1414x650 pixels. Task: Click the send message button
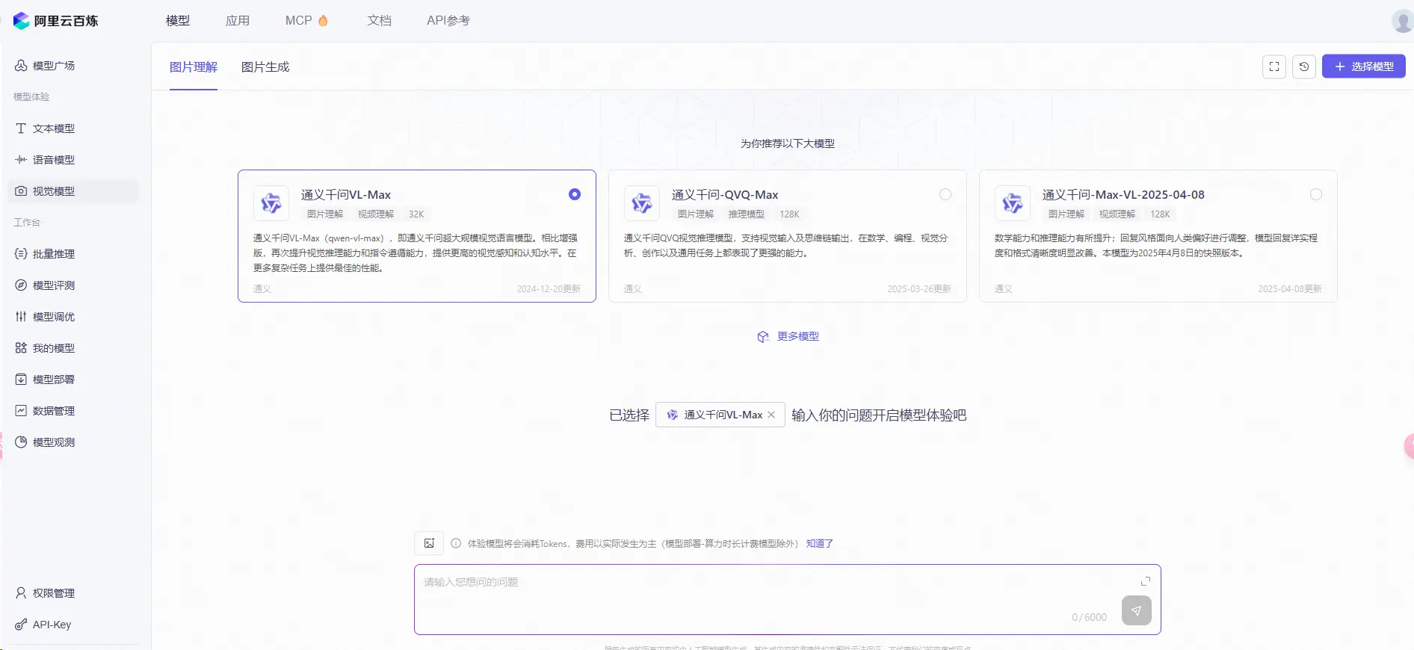pyautogui.click(x=1137, y=610)
